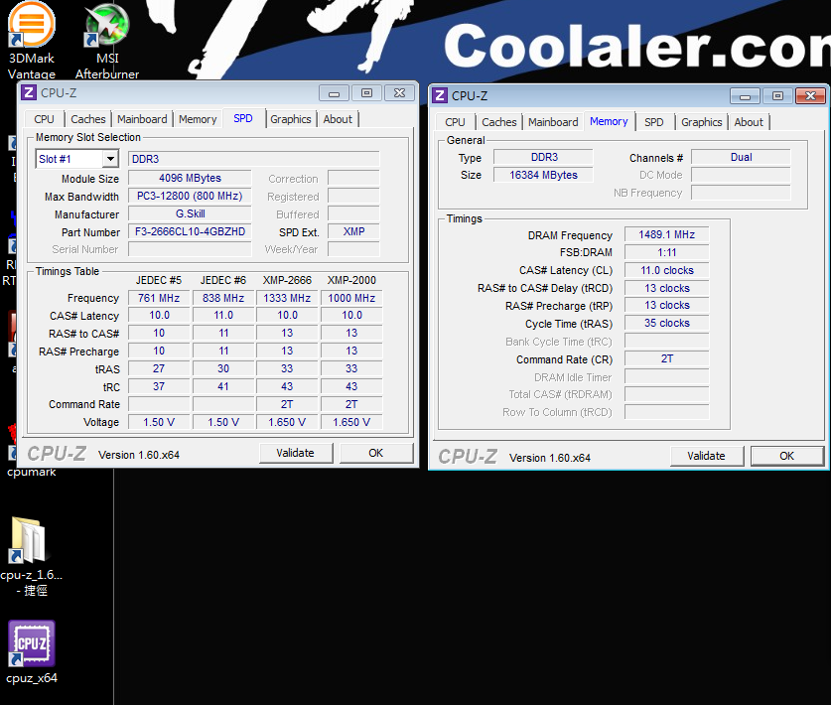Click the XMP-2000 column header
Viewport: 831px width, 705px height.
click(351, 280)
